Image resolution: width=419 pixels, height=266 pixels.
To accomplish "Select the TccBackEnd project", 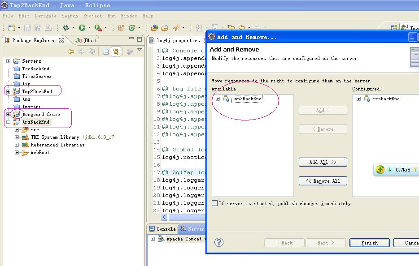I will (36, 69).
